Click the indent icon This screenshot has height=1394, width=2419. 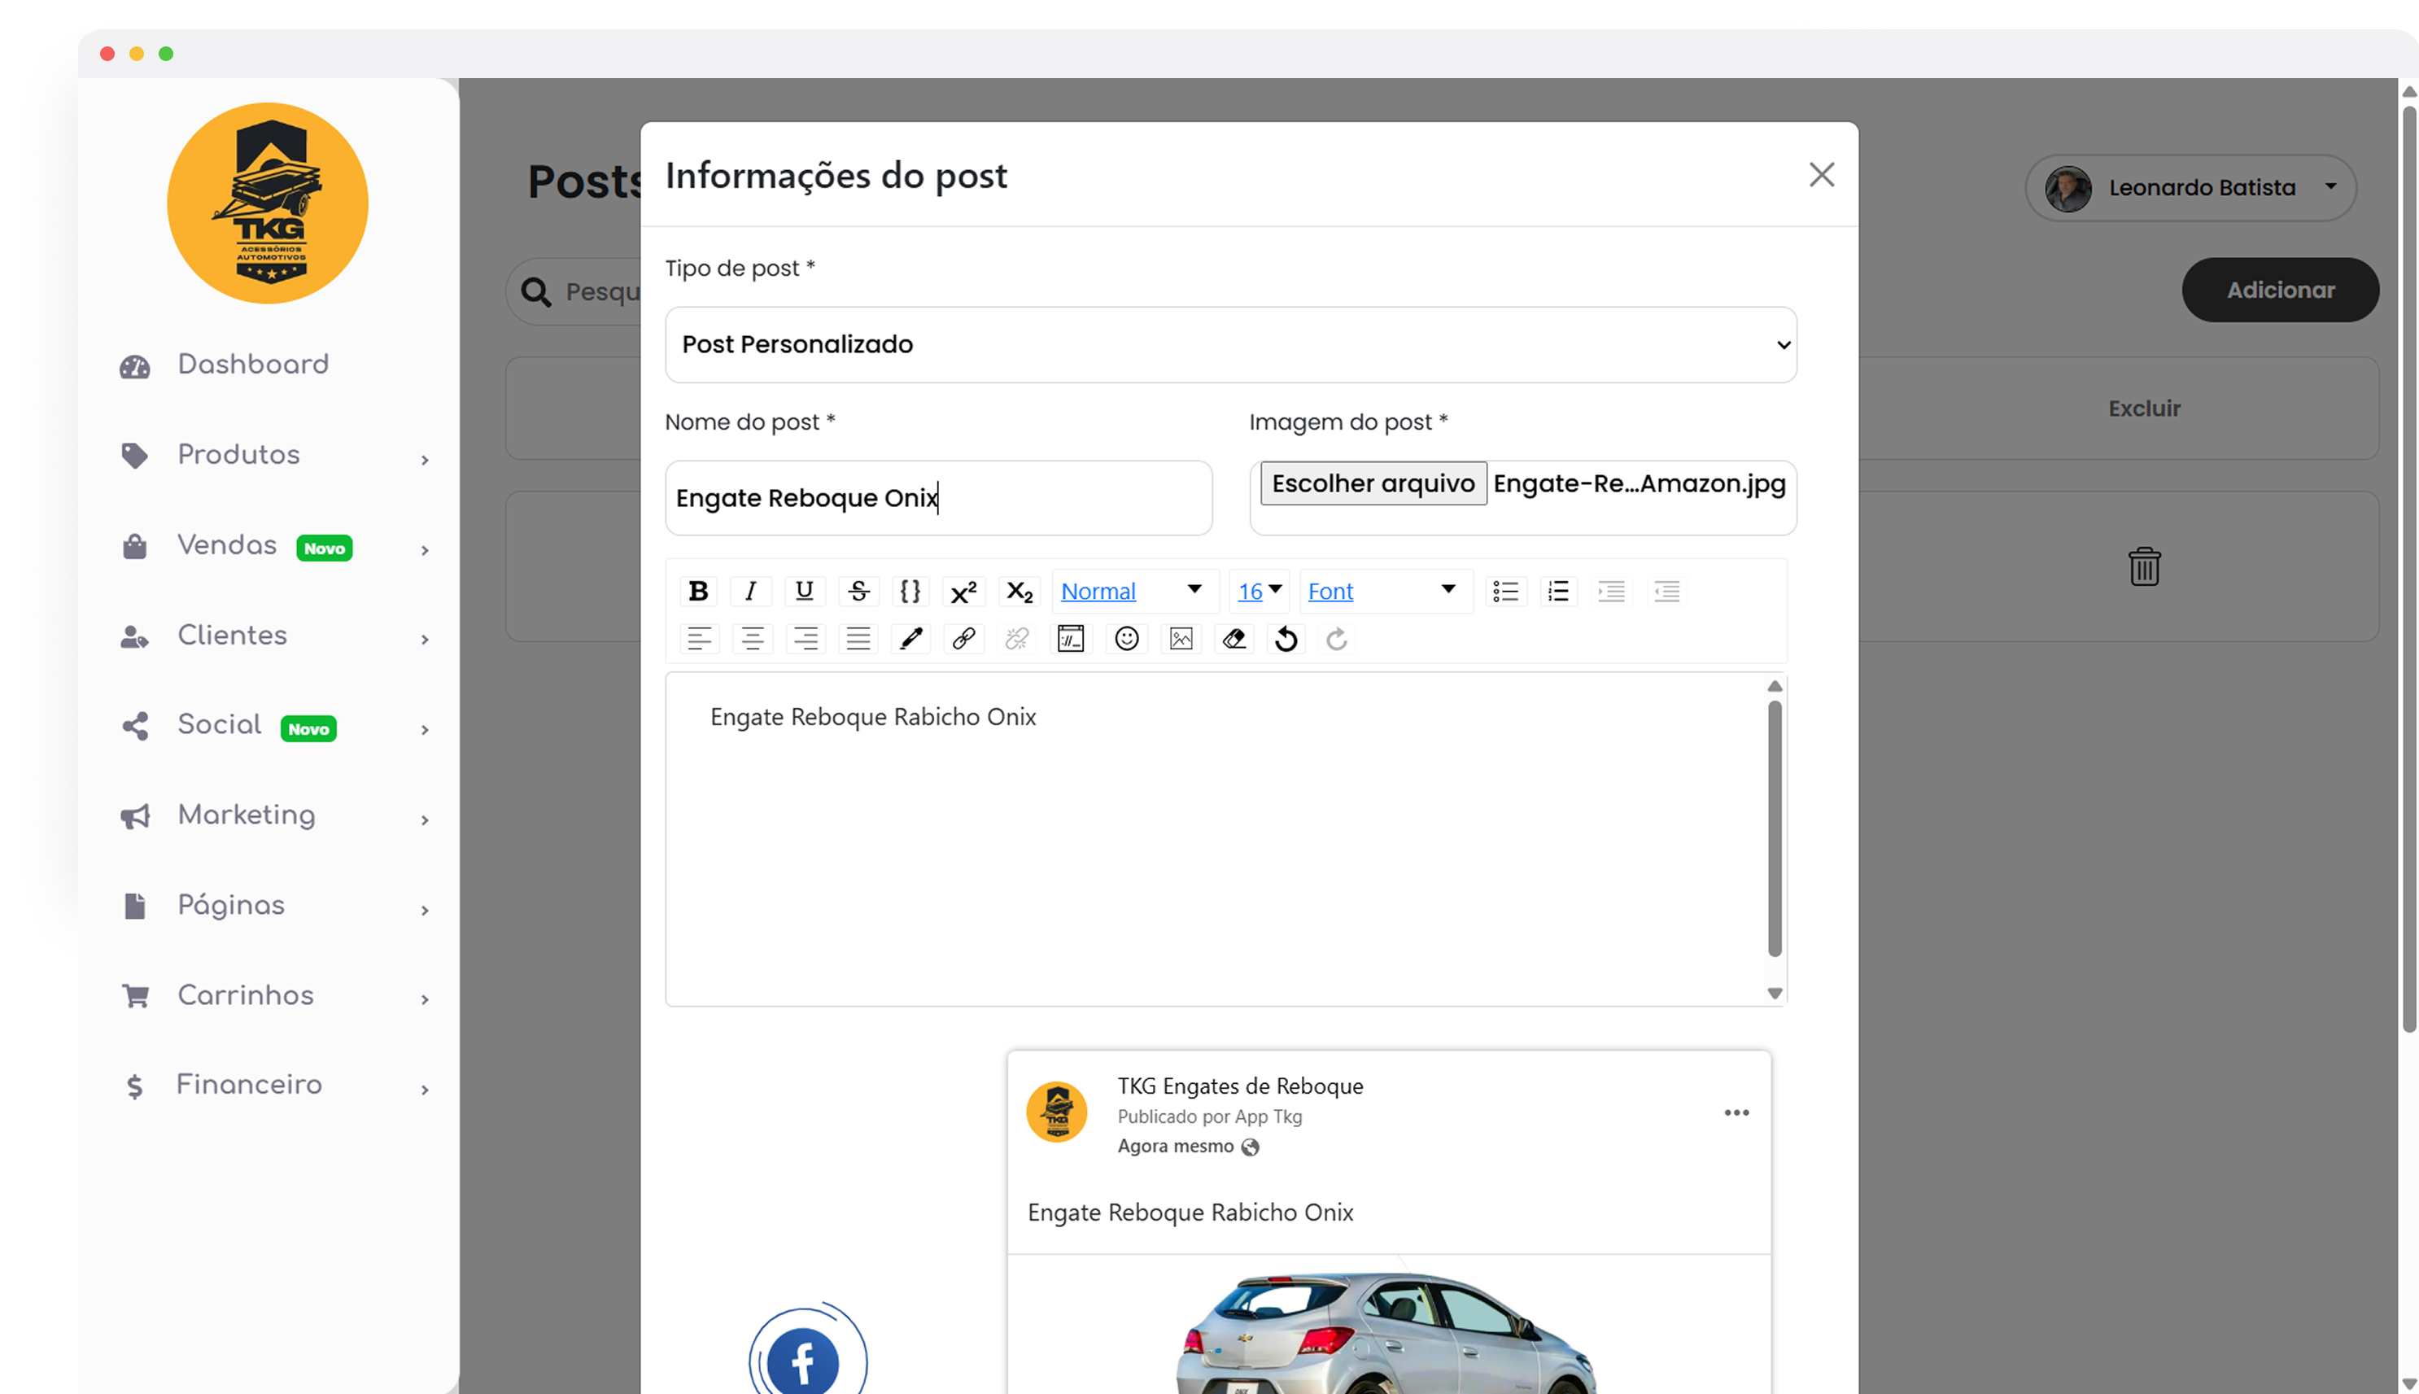[1611, 591]
